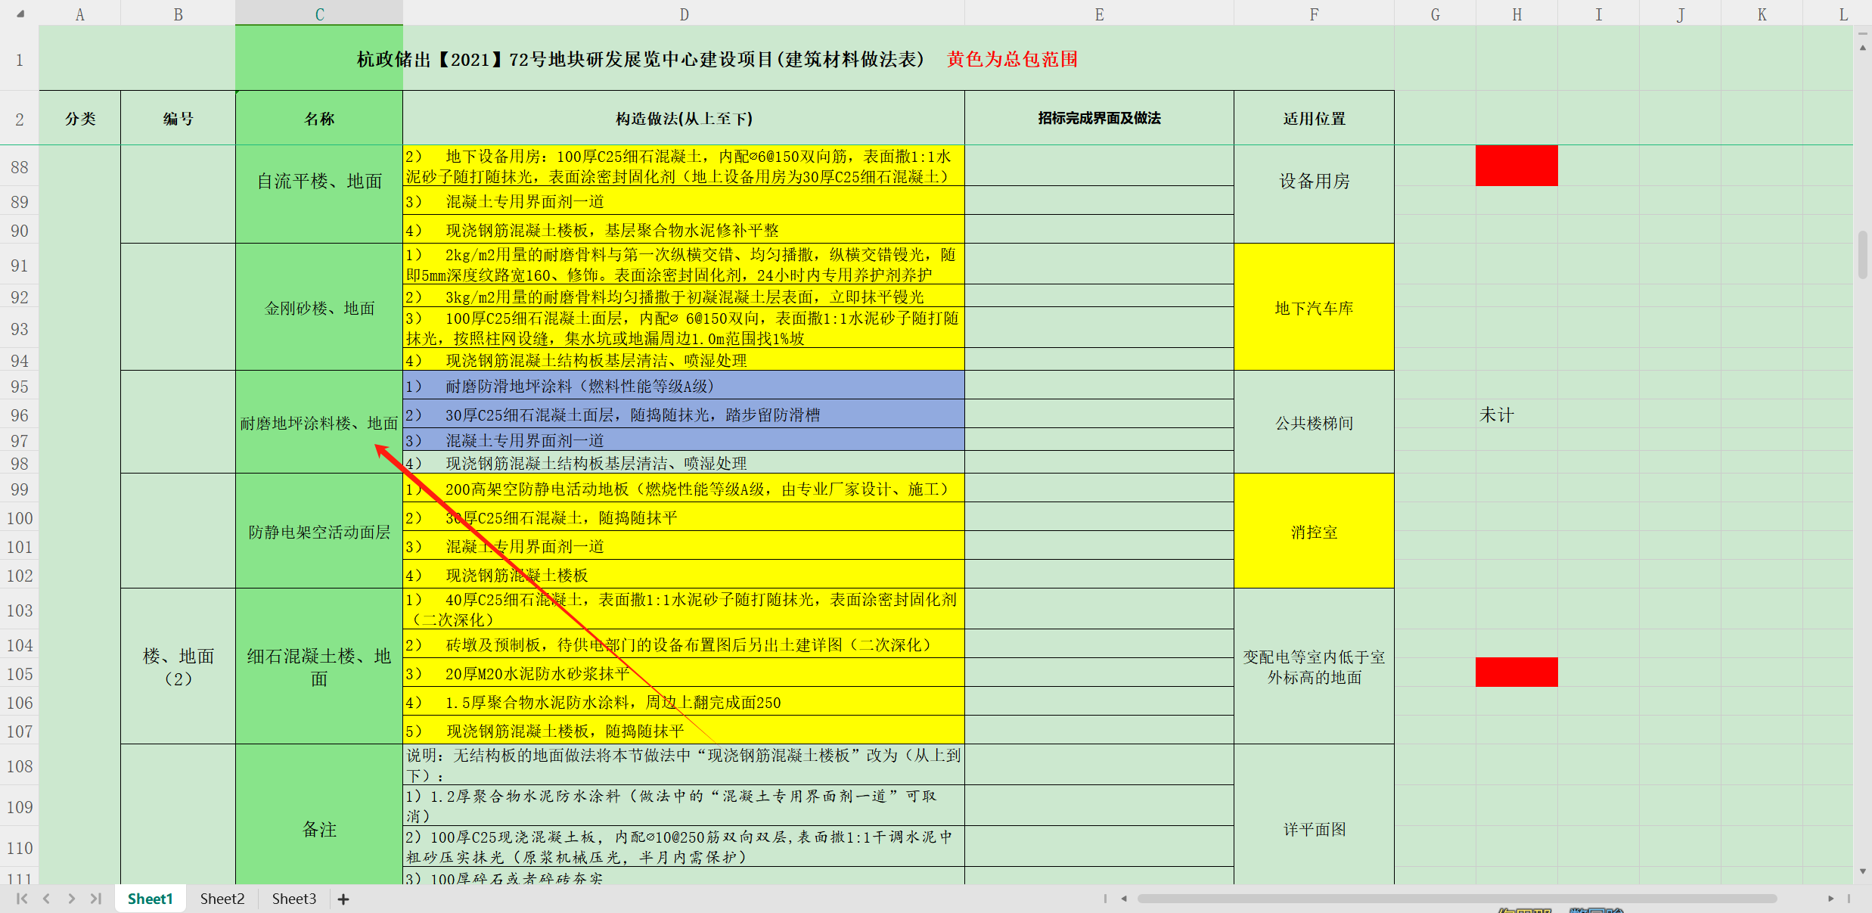Select cell 现浇钢筋混凝土楼板，随捣随抹平
Viewport: 1872px width, 913px height.
tap(684, 730)
